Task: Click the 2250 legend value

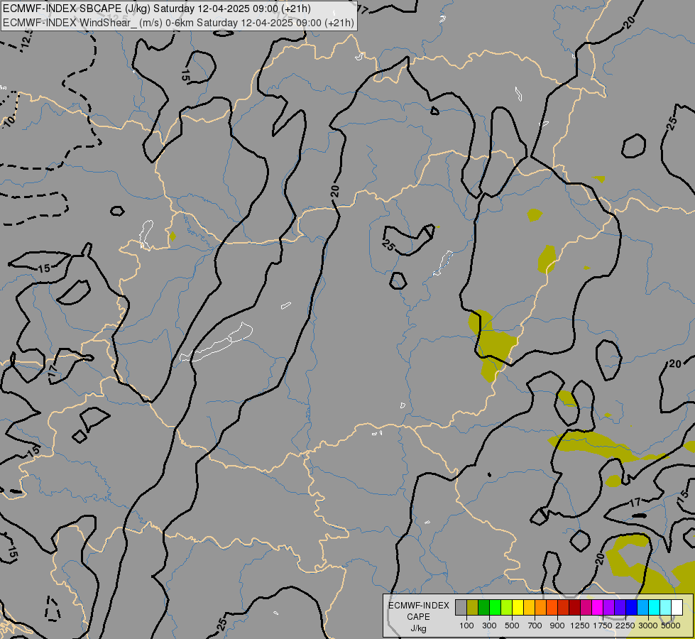Action: (625, 626)
